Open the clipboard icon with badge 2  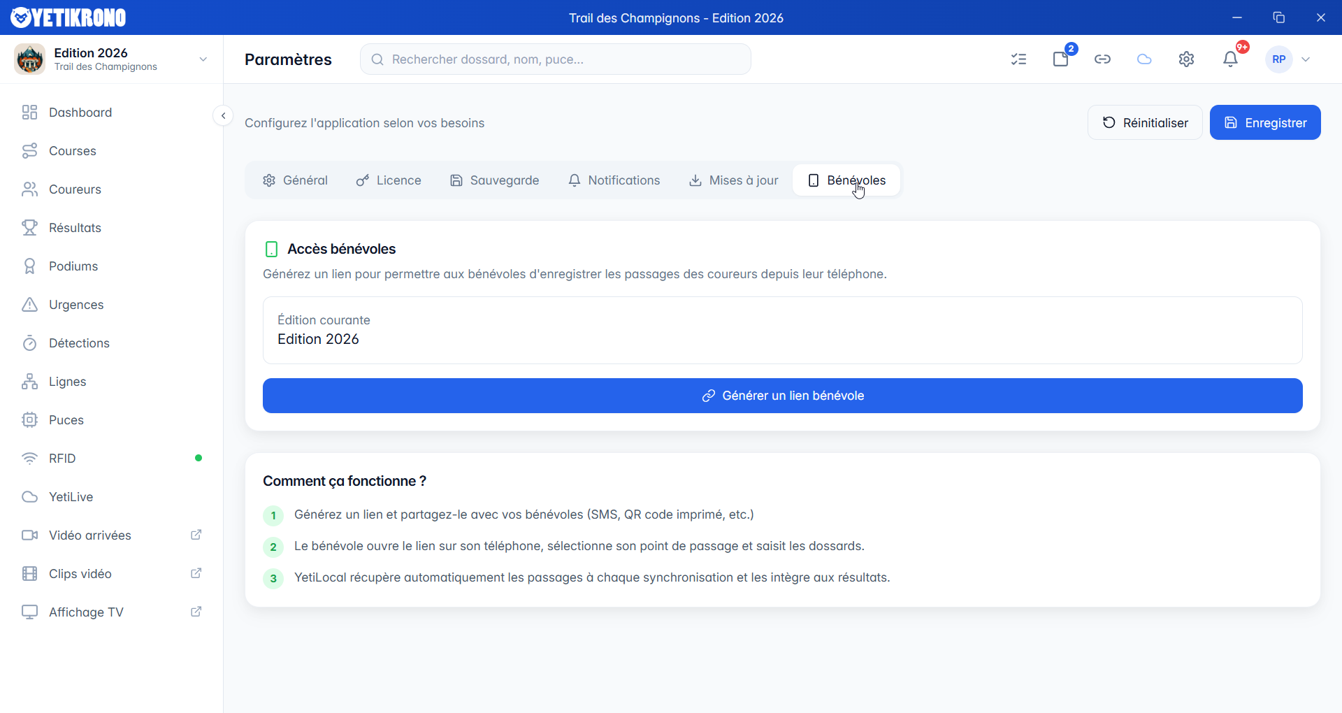pyautogui.click(x=1060, y=59)
